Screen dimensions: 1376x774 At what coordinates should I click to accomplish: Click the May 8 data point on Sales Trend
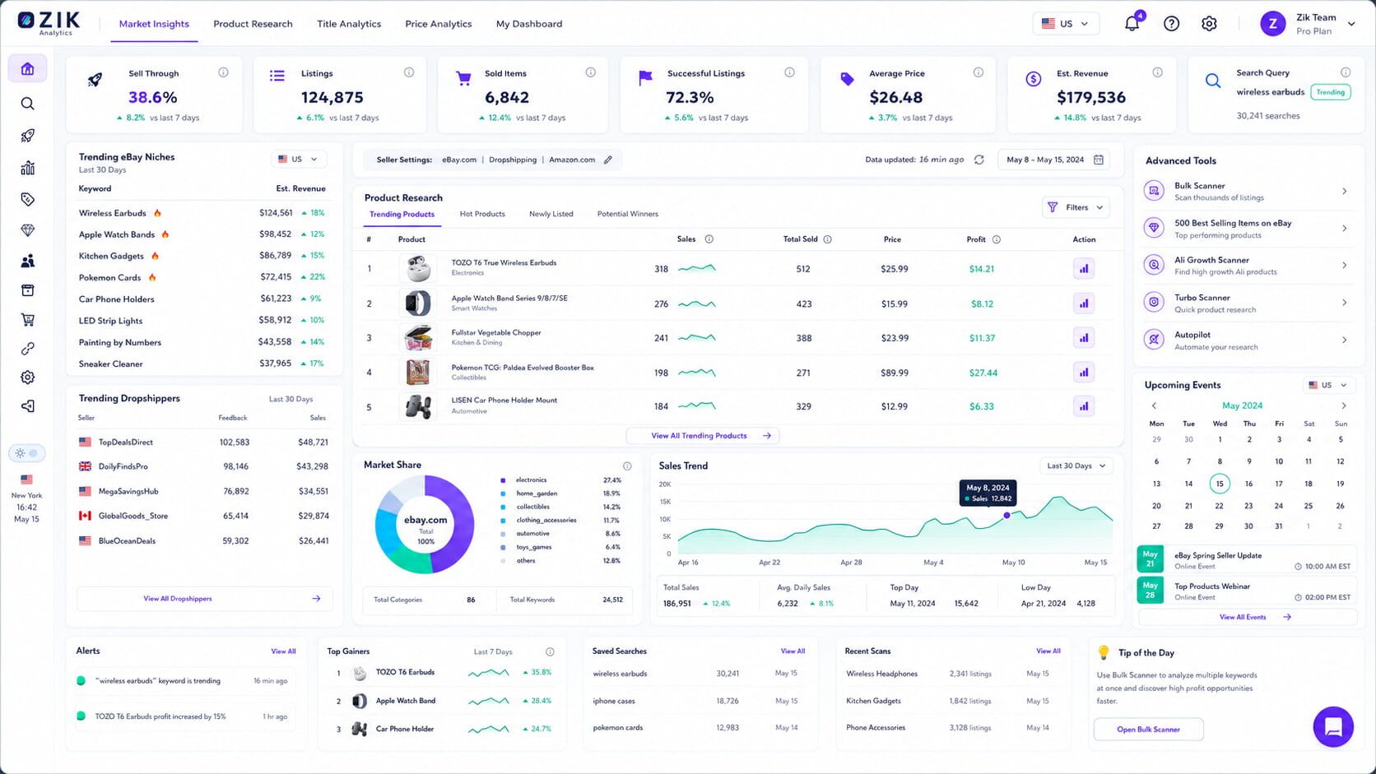1006,515
